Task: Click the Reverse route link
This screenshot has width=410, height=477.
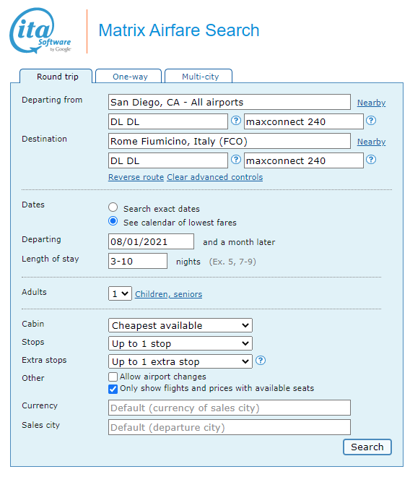Action: (x=136, y=177)
